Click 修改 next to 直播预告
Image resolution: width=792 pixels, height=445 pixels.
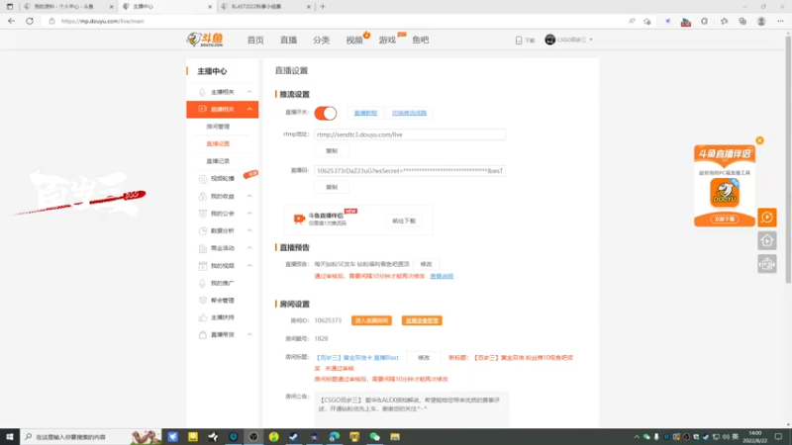click(426, 264)
